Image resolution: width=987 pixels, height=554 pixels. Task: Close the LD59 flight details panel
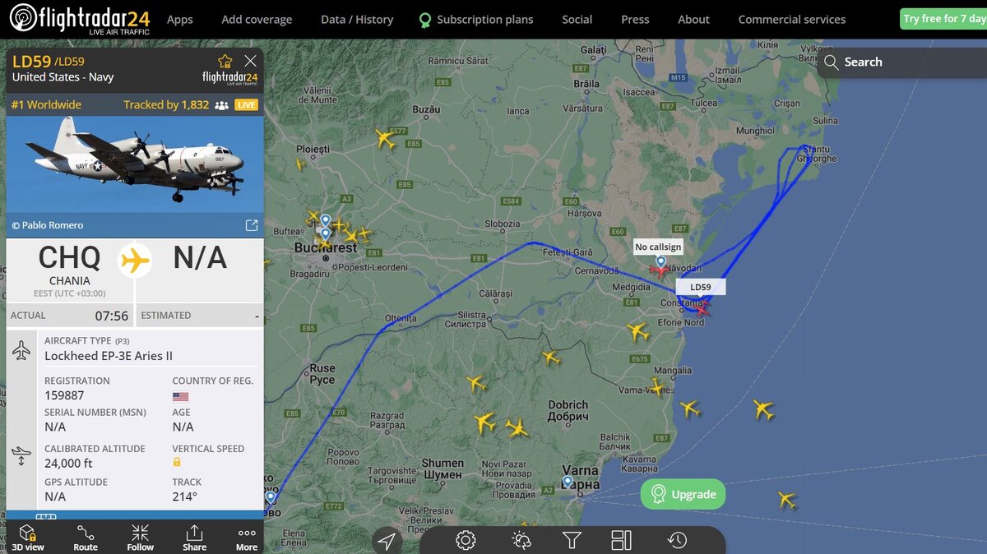click(x=251, y=61)
